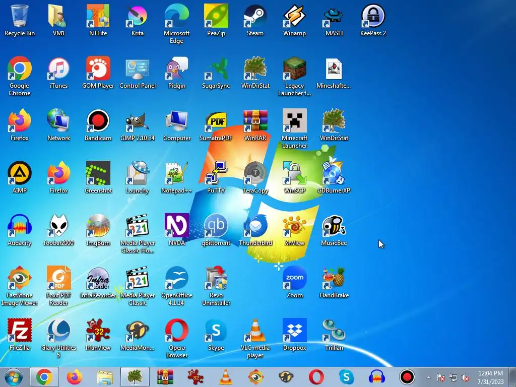Open the network tray icon
Viewport: 516px width, 387px height.
coord(453,377)
